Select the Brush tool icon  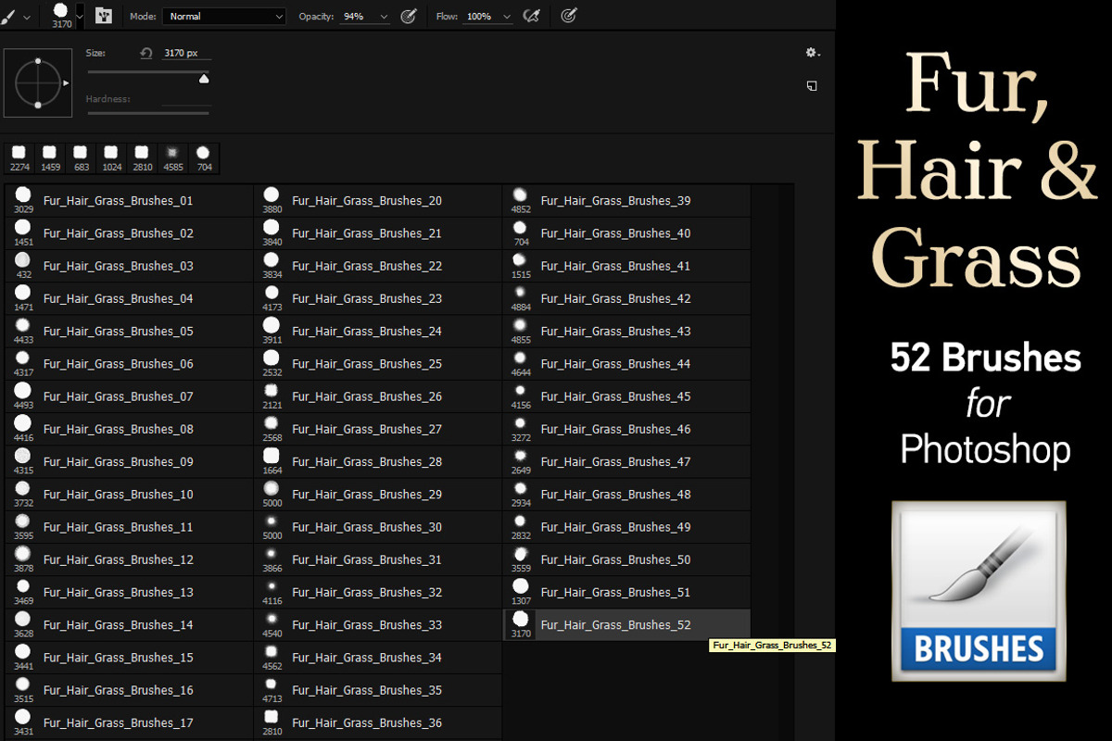coord(9,16)
